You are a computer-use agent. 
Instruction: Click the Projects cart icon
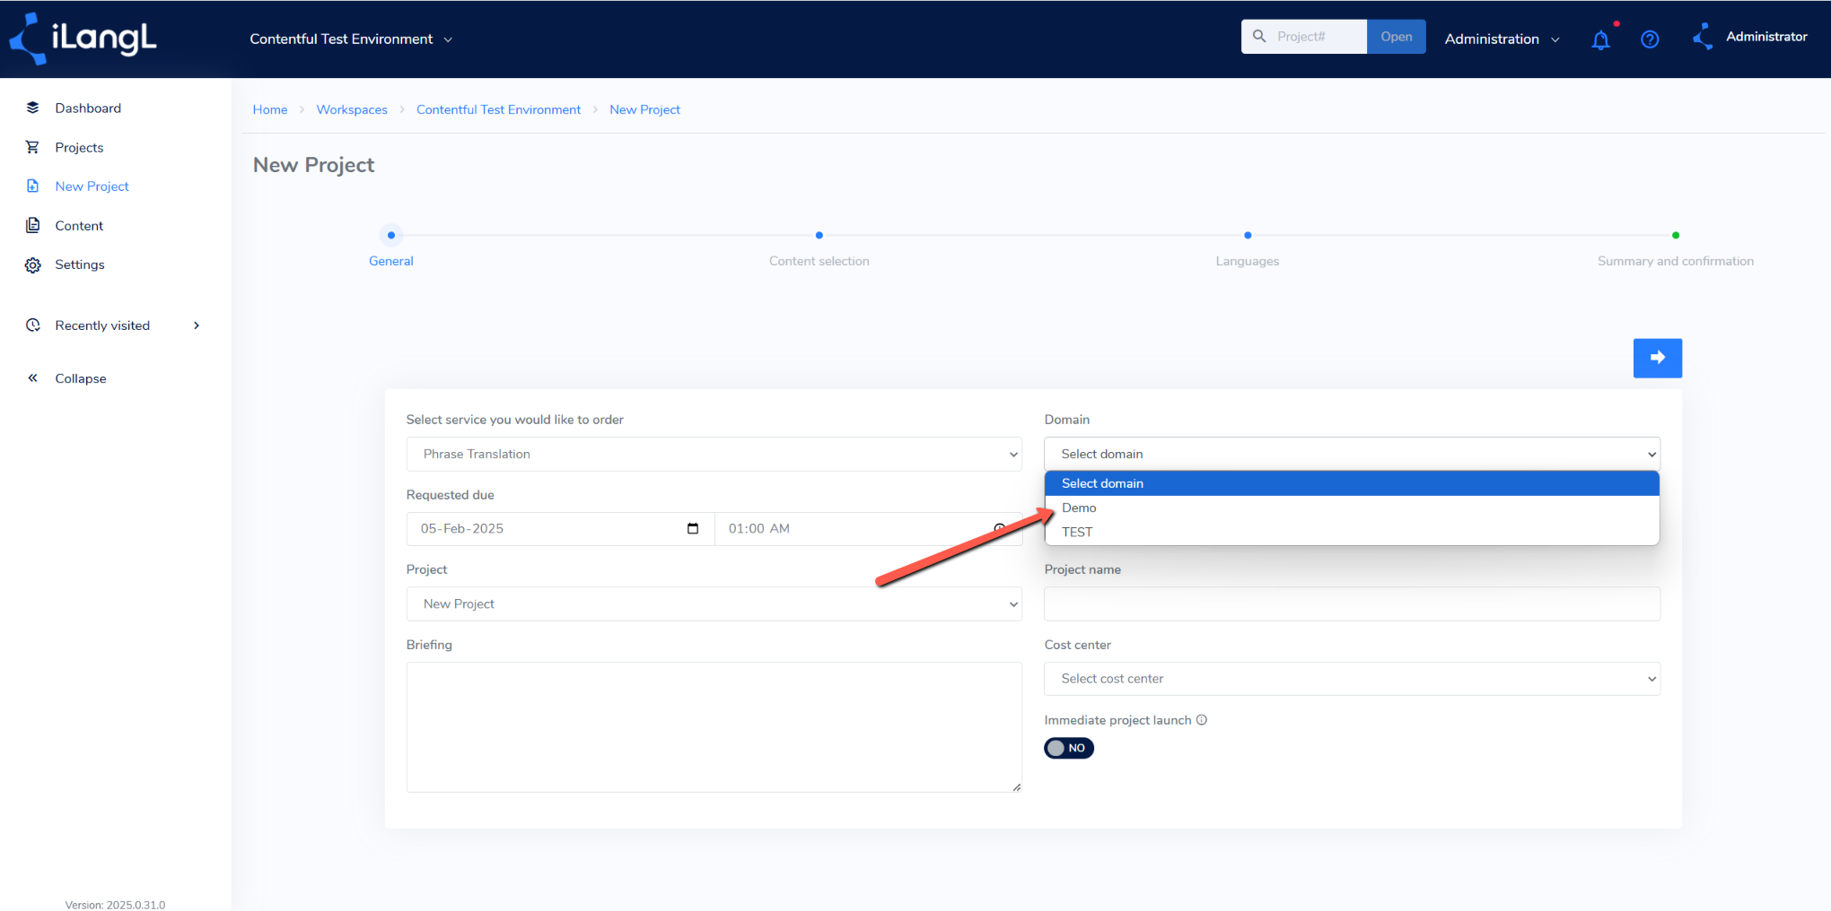click(33, 147)
